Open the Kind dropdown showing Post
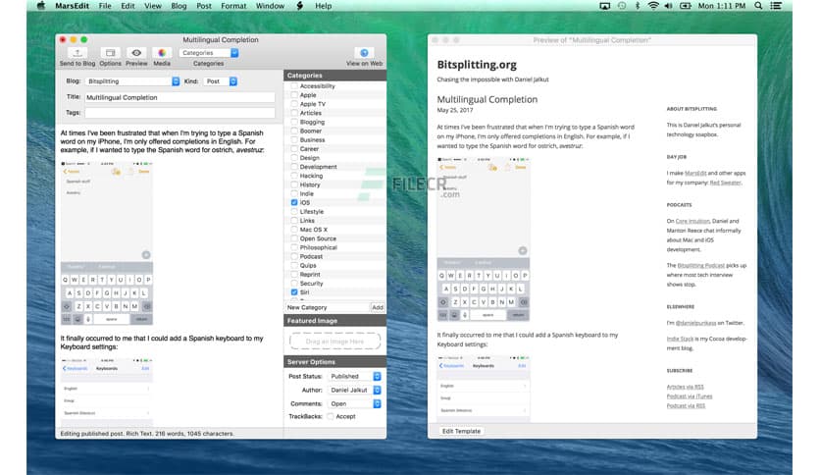The image size is (820, 475). point(220,81)
